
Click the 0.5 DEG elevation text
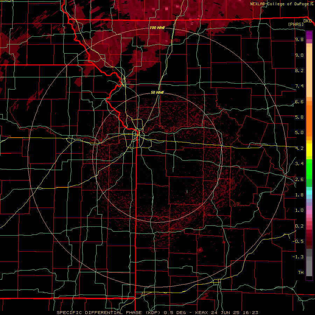[175, 313]
